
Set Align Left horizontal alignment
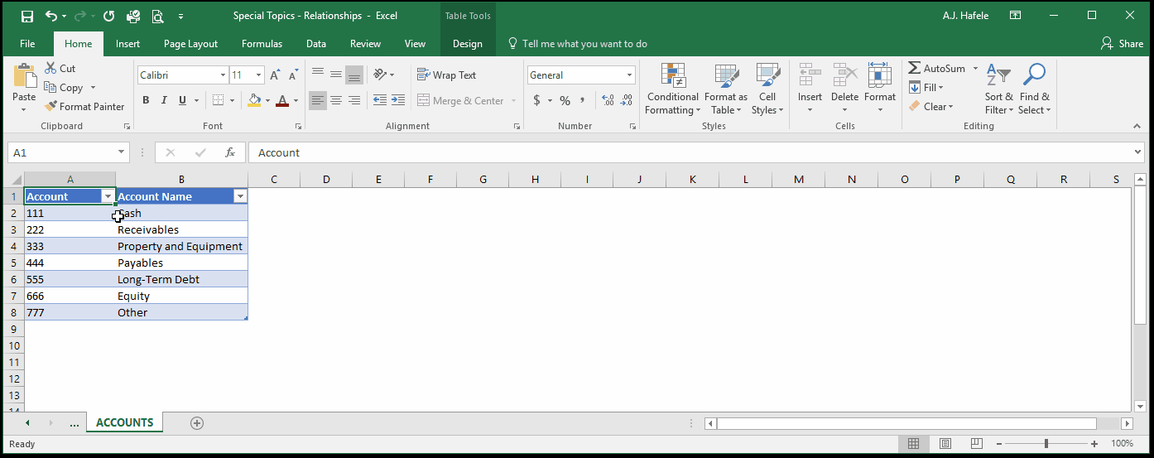318,100
